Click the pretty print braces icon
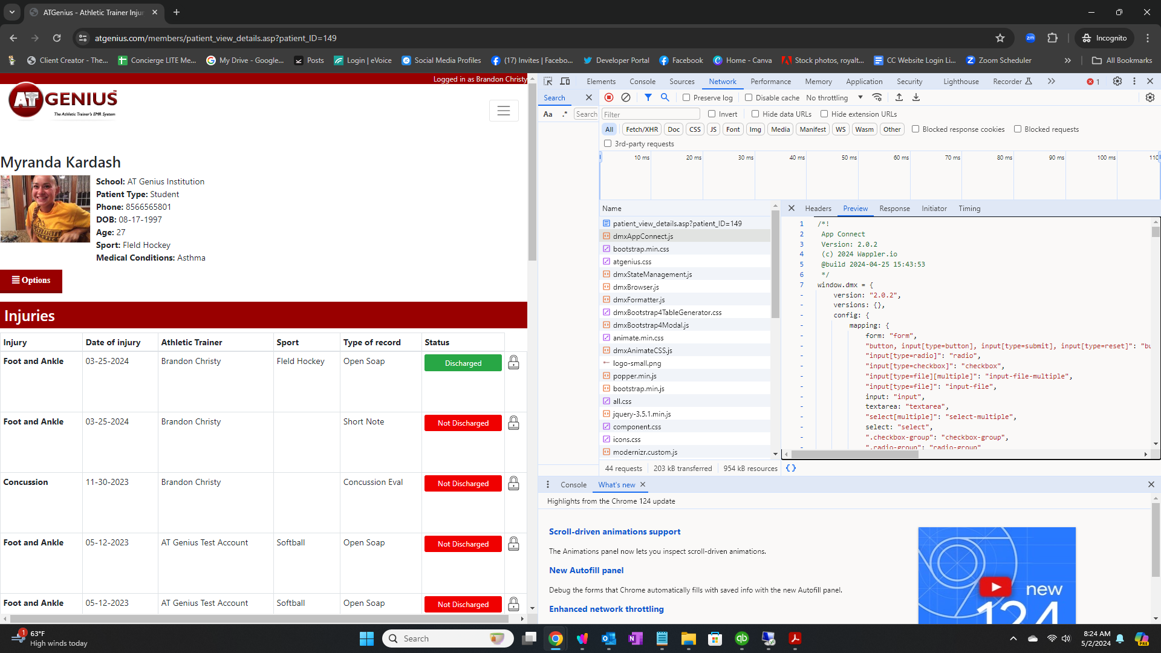This screenshot has height=653, width=1161. pyautogui.click(x=790, y=468)
